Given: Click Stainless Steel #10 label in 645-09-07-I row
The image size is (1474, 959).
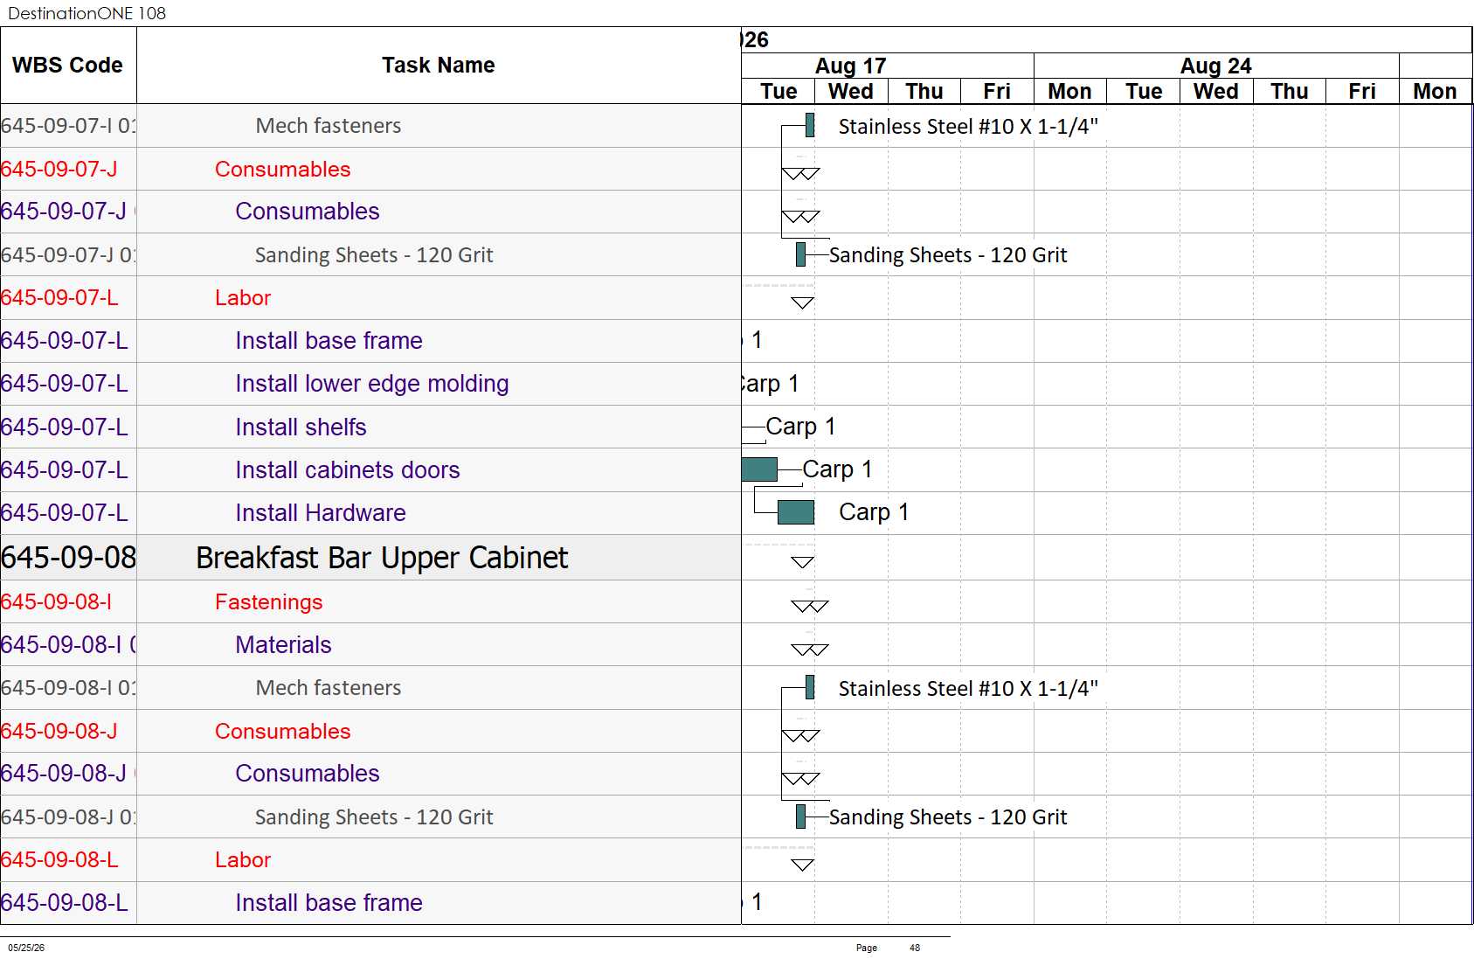Looking at the screenshot, I should pyautogui.click(x=968, y=127).
